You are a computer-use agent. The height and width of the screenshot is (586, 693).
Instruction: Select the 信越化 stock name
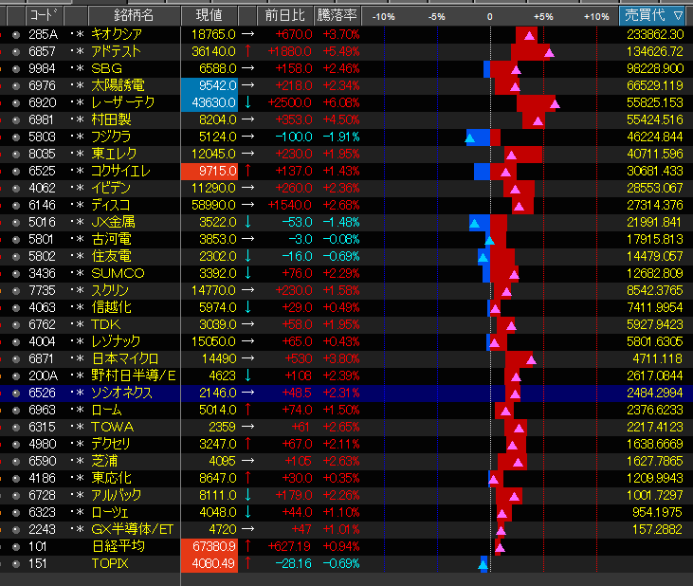(111, 307)
